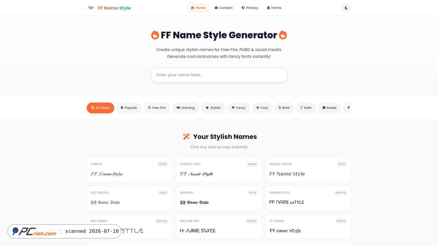Click the name input field
The width and height of the screenshot is (438, 246).
(219, 75)
